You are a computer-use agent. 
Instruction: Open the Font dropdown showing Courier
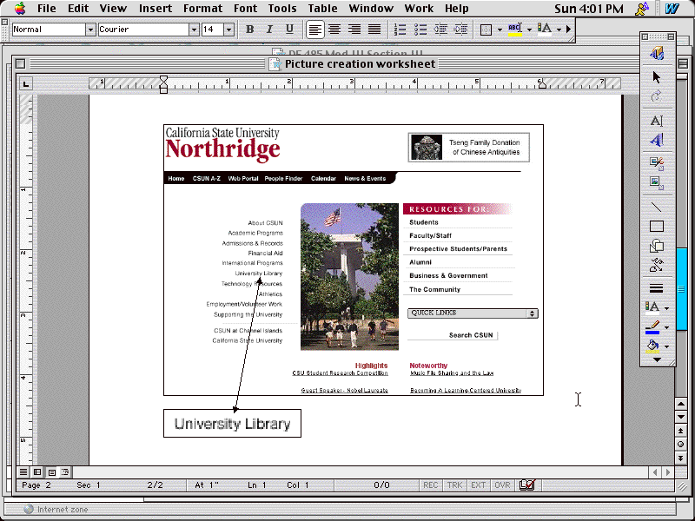(194, 30)
